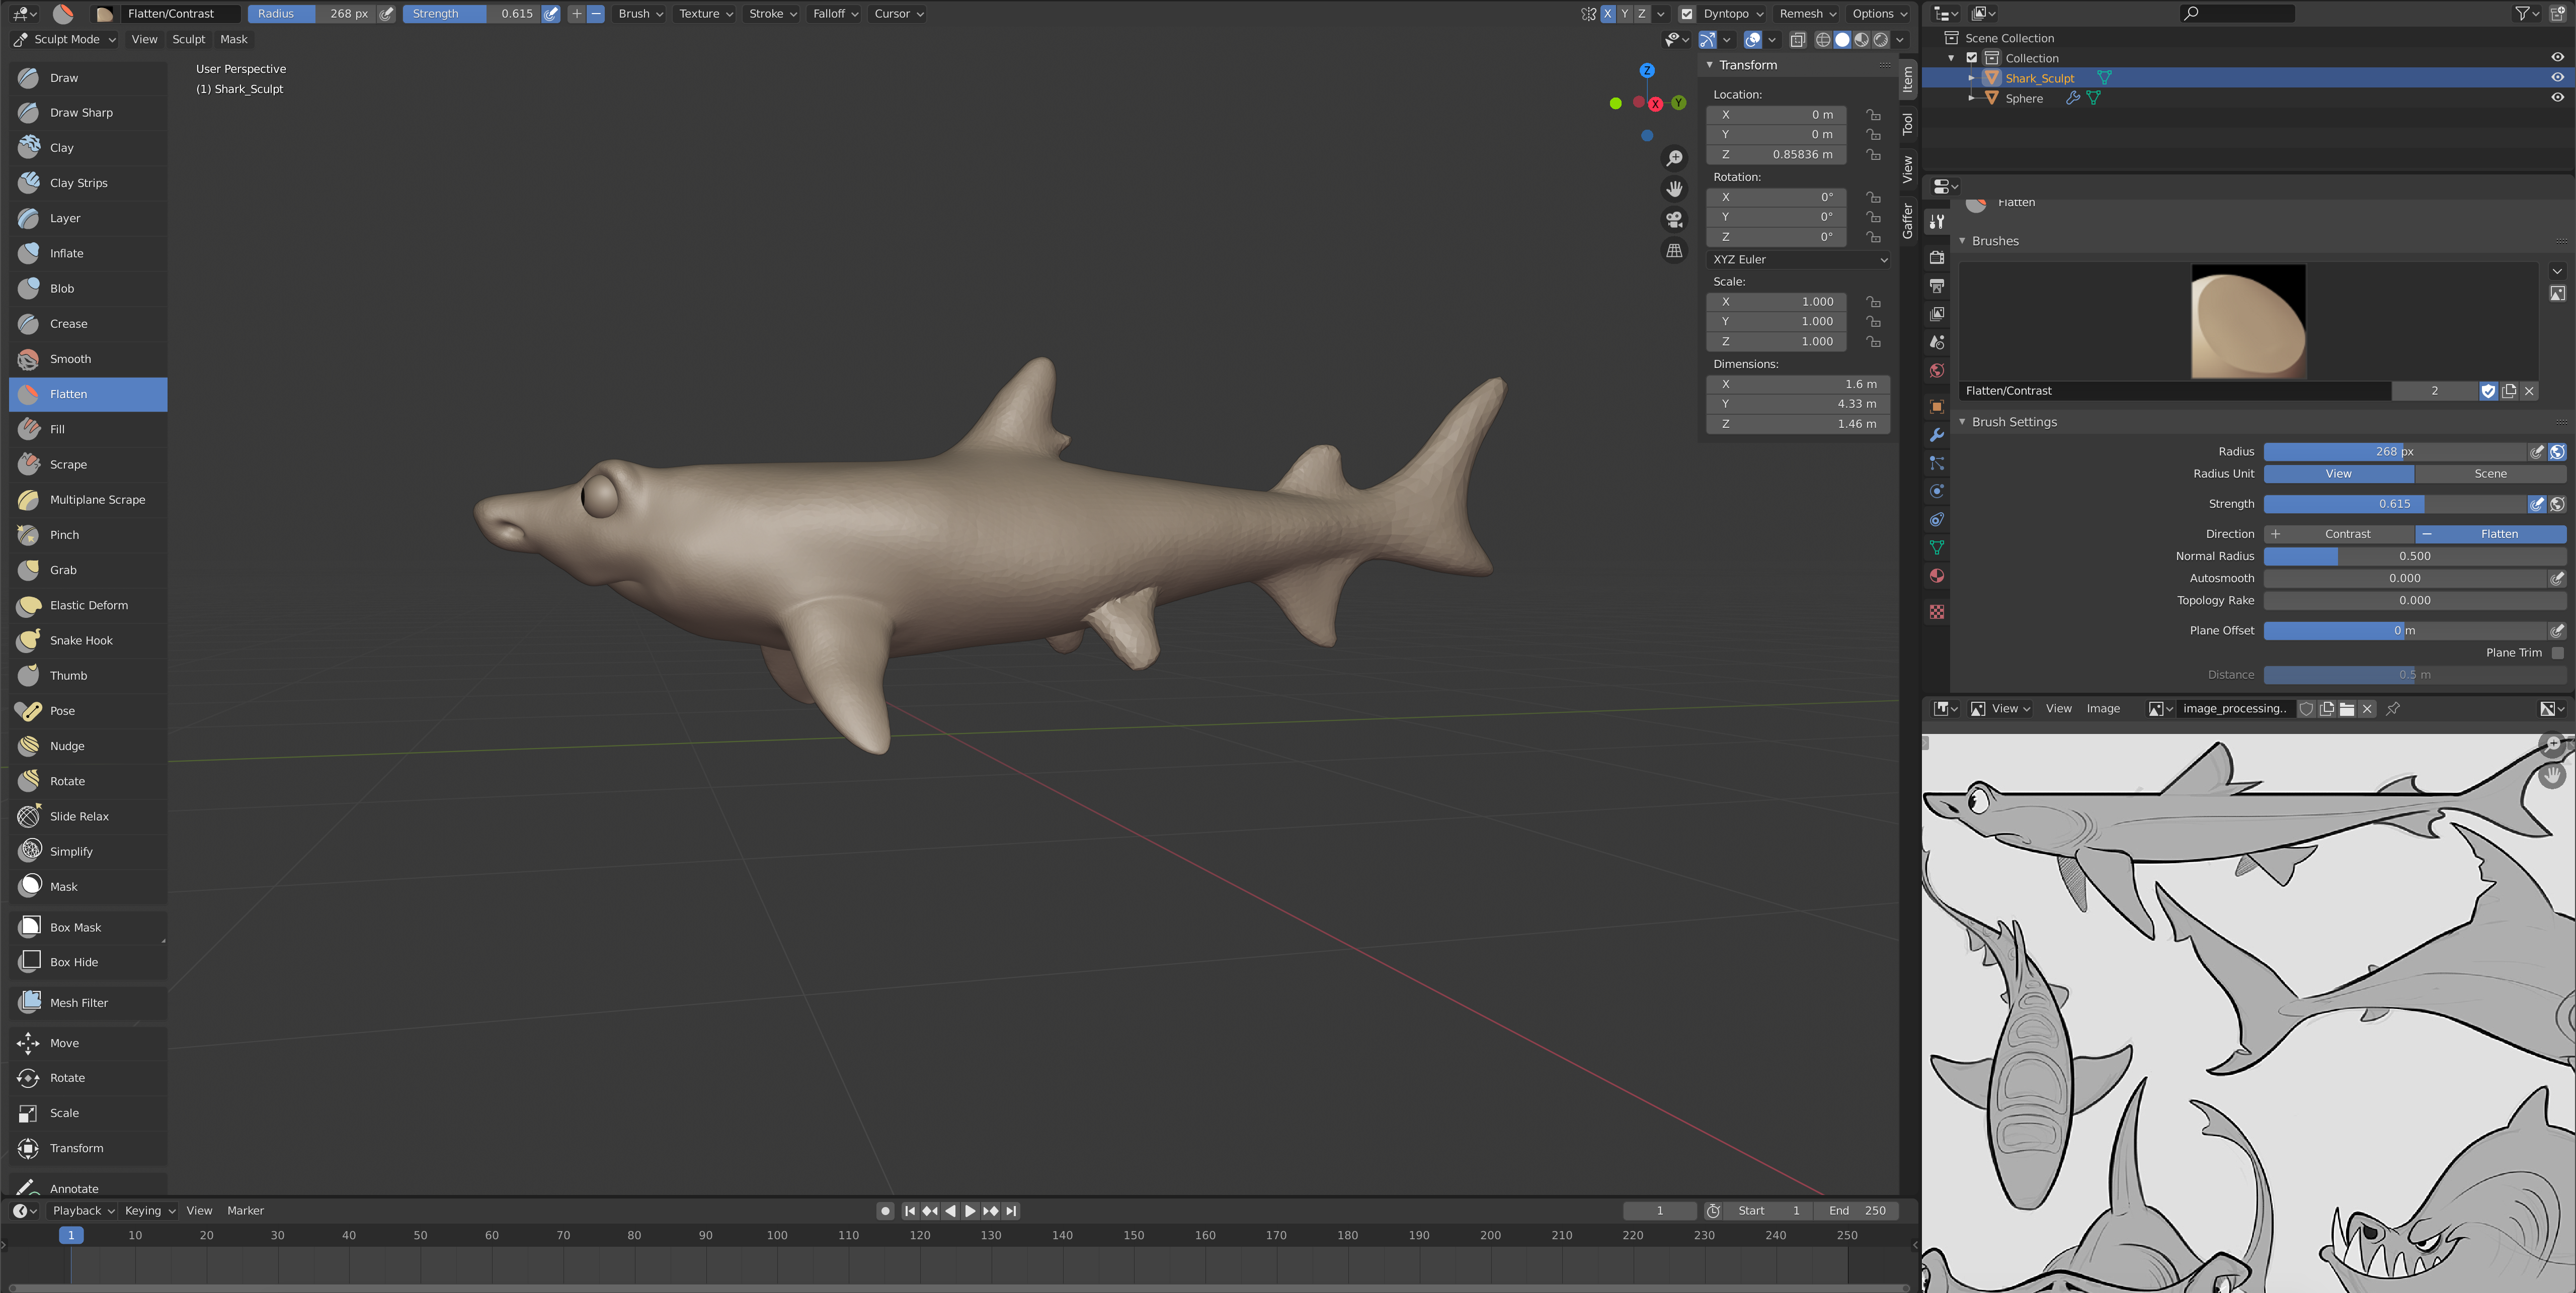
Task: Select the Multiplane Scrape brush
Action: (x=88, y=500)
